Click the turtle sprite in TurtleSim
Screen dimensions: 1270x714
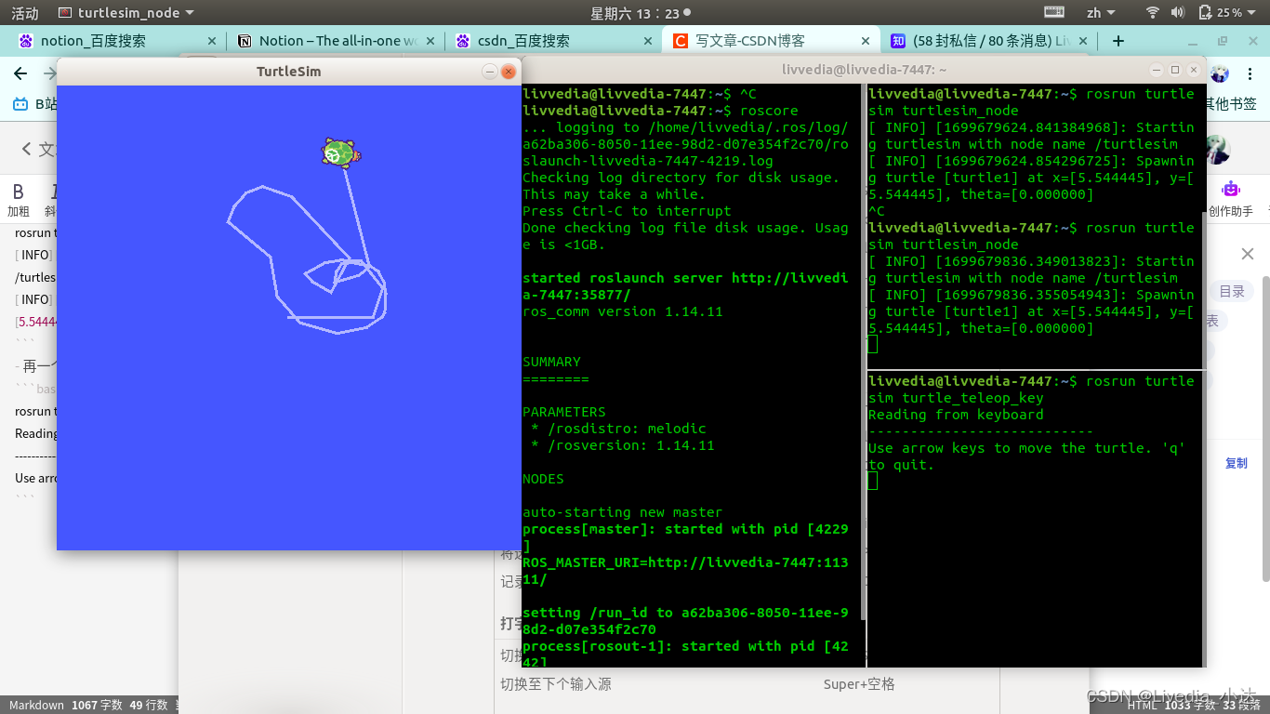tap(341, 153)
